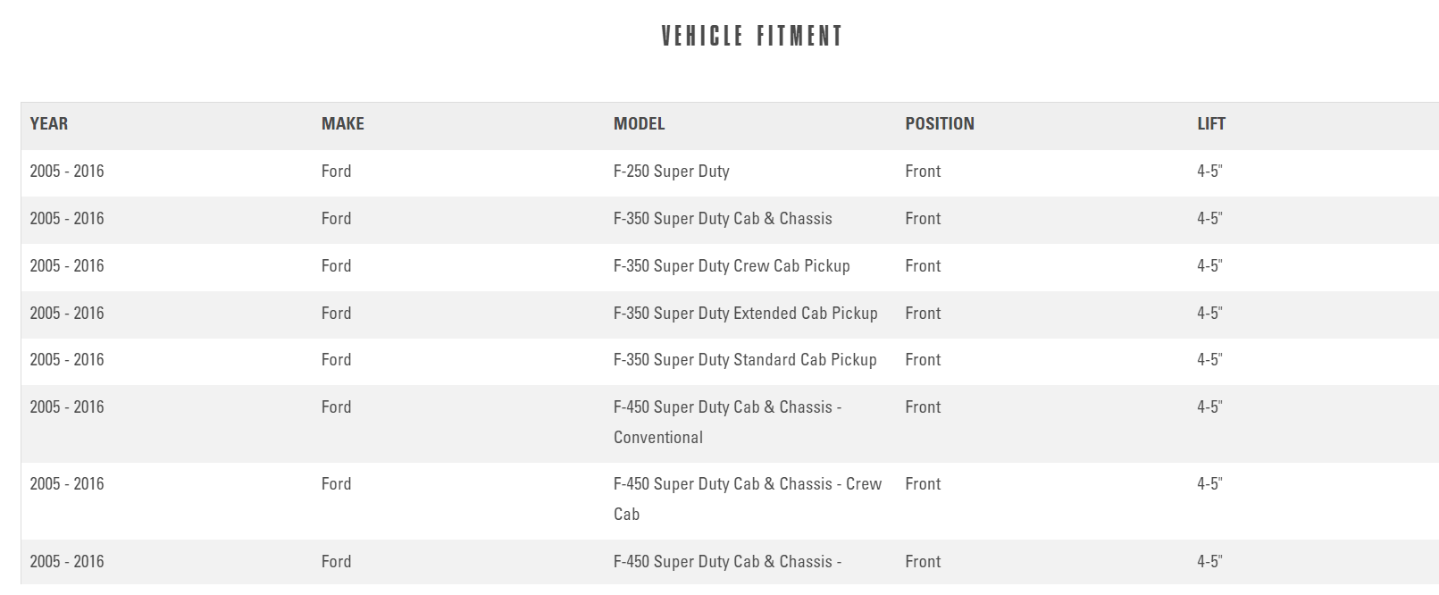Click Ford in F-350 Standard Cab row
This screenshot has width=1439, height=595.
(337, 360)
